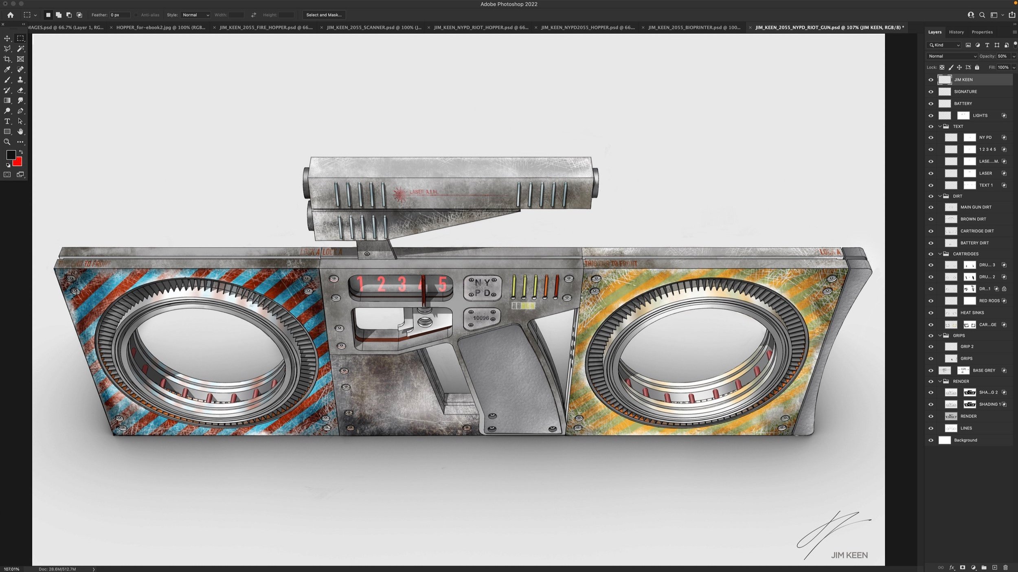Viewport: 1018px width, 572px height.
Task: Collapse the GRIPS layer group
Action: tap(940, 336)
